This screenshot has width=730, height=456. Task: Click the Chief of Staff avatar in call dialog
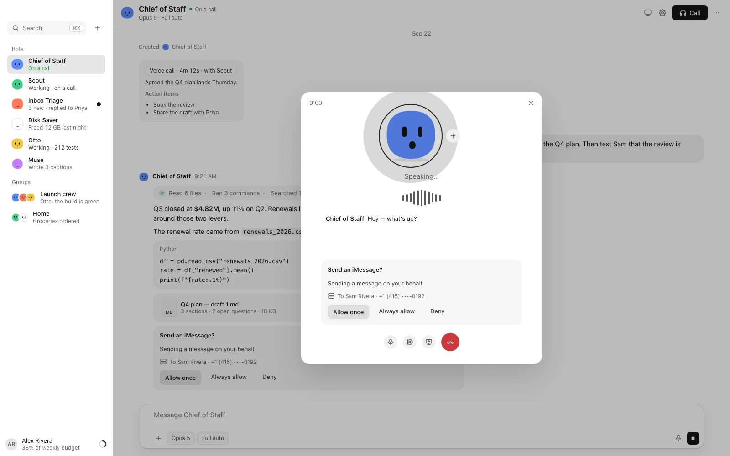411,135
